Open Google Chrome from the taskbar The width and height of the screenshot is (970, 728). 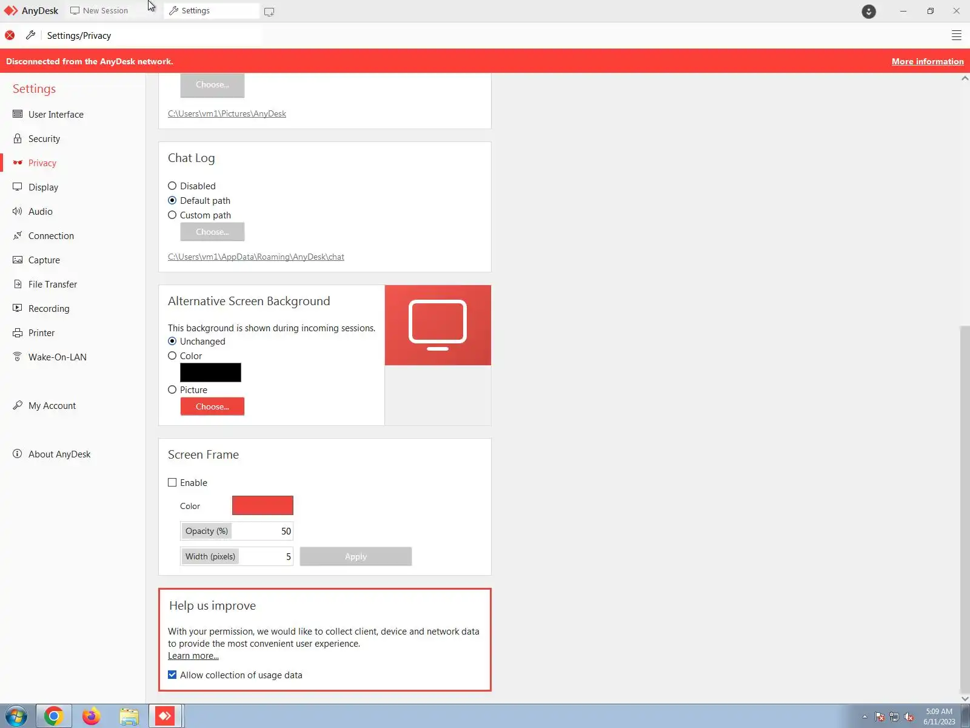(54, 716)
